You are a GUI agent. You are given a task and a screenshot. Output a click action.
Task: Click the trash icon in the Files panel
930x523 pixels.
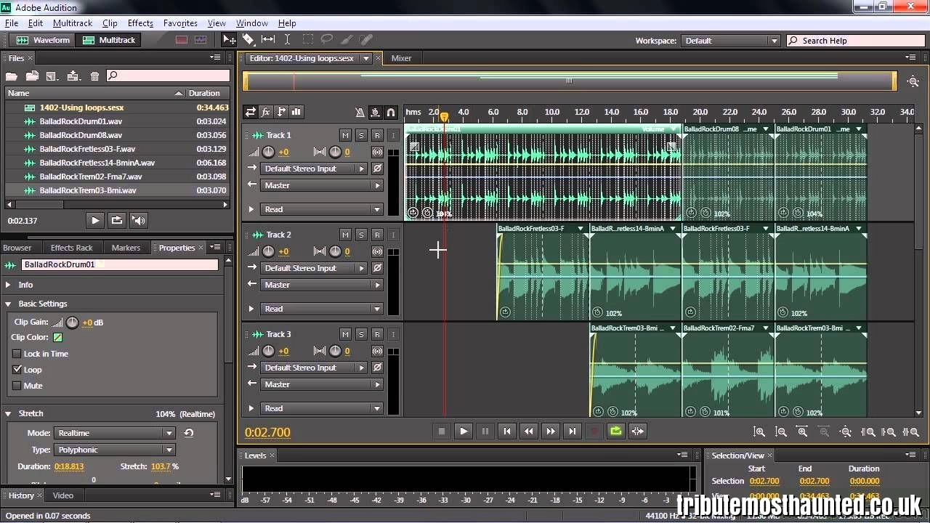pos(94,76)
